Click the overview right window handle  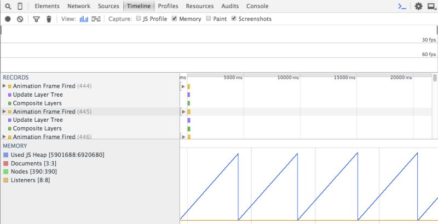437,30
